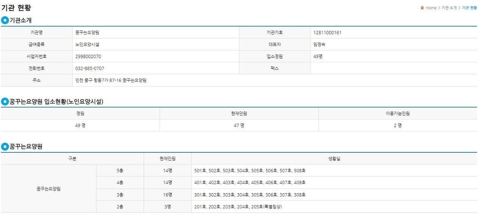Click the 사업자번호 value 2998002070
Viewport: 484px width, 218px height.
click(88, 57)
